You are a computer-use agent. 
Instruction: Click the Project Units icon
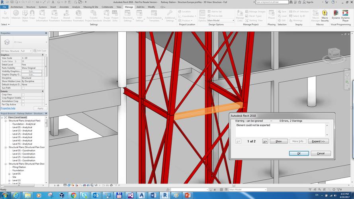pyautogui.click(x=115, y=16)
